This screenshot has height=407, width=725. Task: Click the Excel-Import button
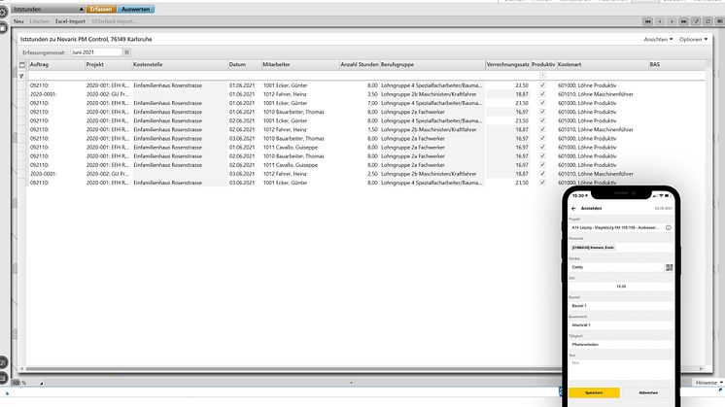(x=70, y=20)
